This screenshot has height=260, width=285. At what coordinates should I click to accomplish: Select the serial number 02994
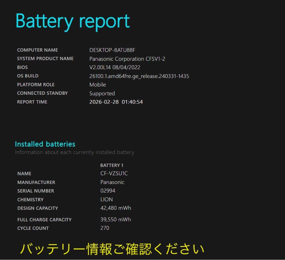pyautogui.click(x=106, y=191)
